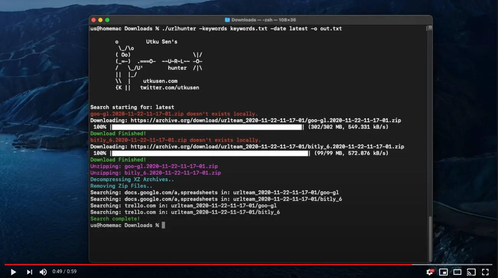Toggle theater mode

[457, 272]
